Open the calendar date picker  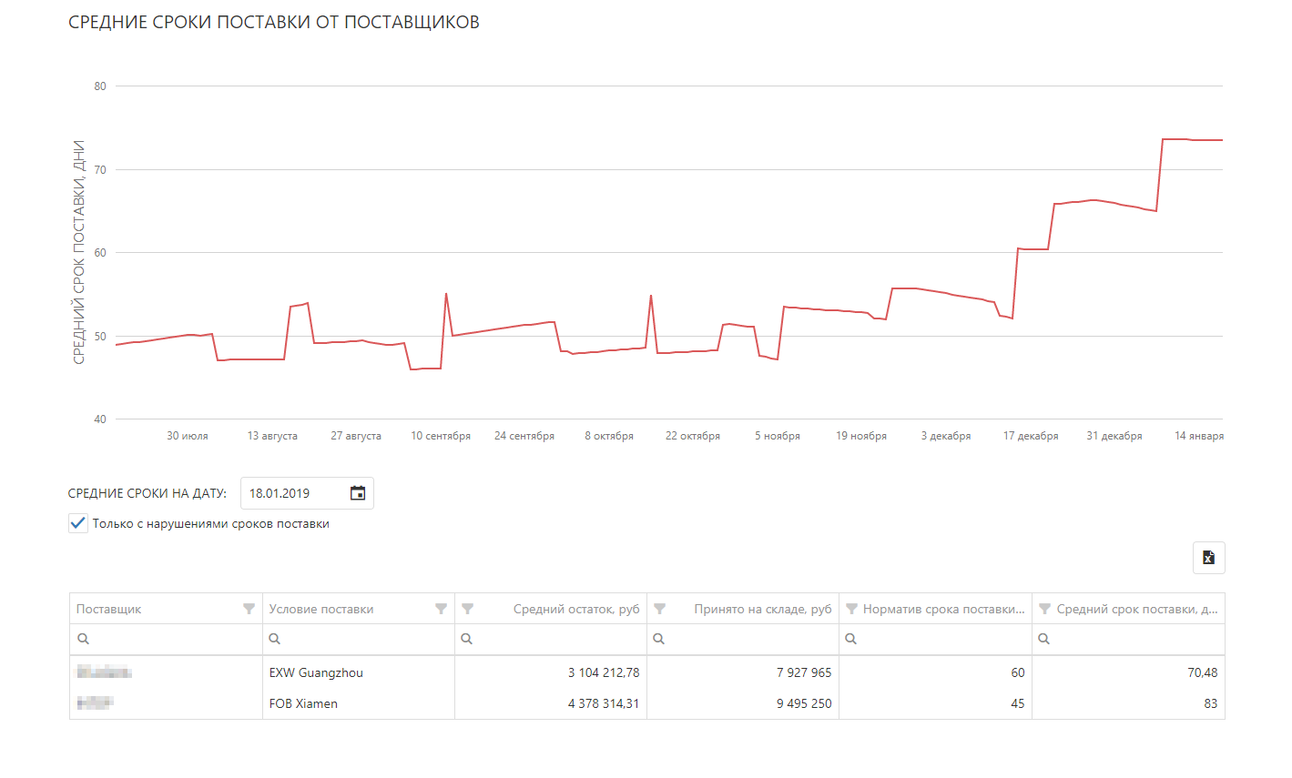tap(358, 493)
